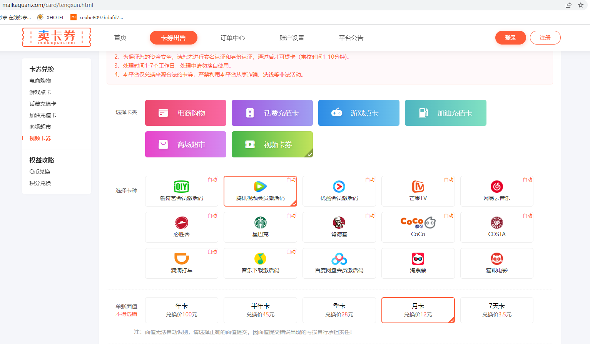
Task: Choose 年卡 face value option
Action: [182, 310]
